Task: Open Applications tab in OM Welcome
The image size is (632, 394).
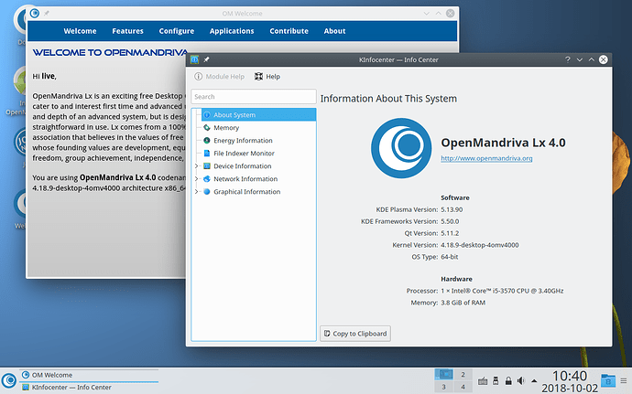Action: [232, 31]
